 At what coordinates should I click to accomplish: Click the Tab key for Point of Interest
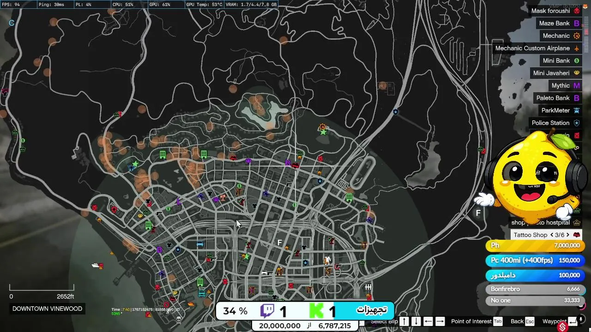497,321
